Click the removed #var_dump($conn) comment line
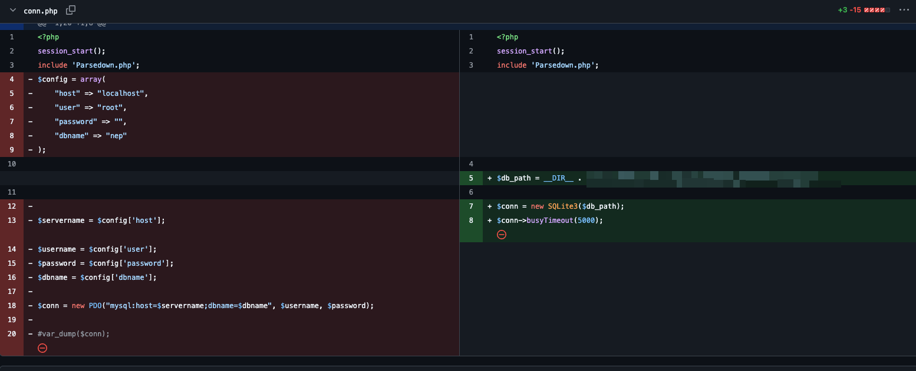916x371 pixels. [x=74, y=334]
